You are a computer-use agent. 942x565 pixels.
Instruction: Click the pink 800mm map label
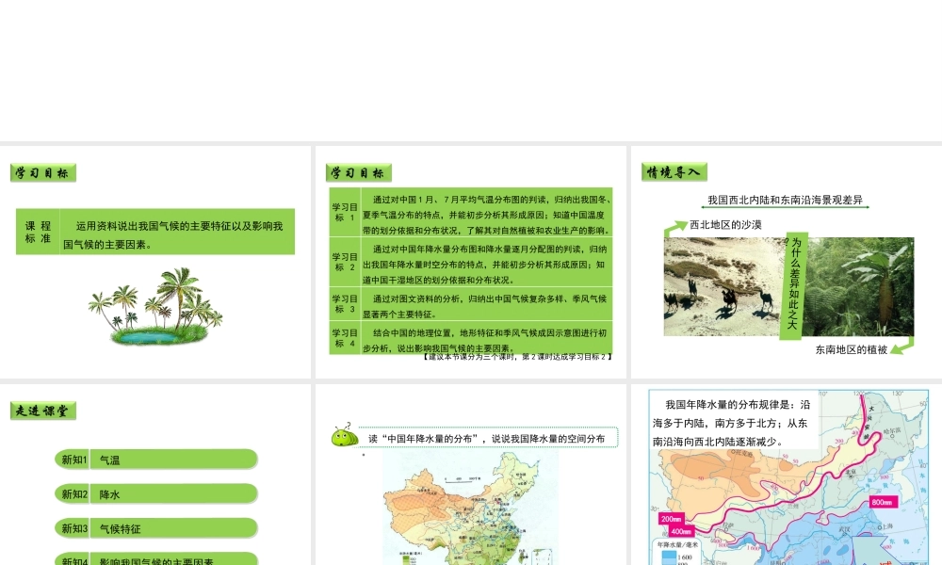(884, 502)
